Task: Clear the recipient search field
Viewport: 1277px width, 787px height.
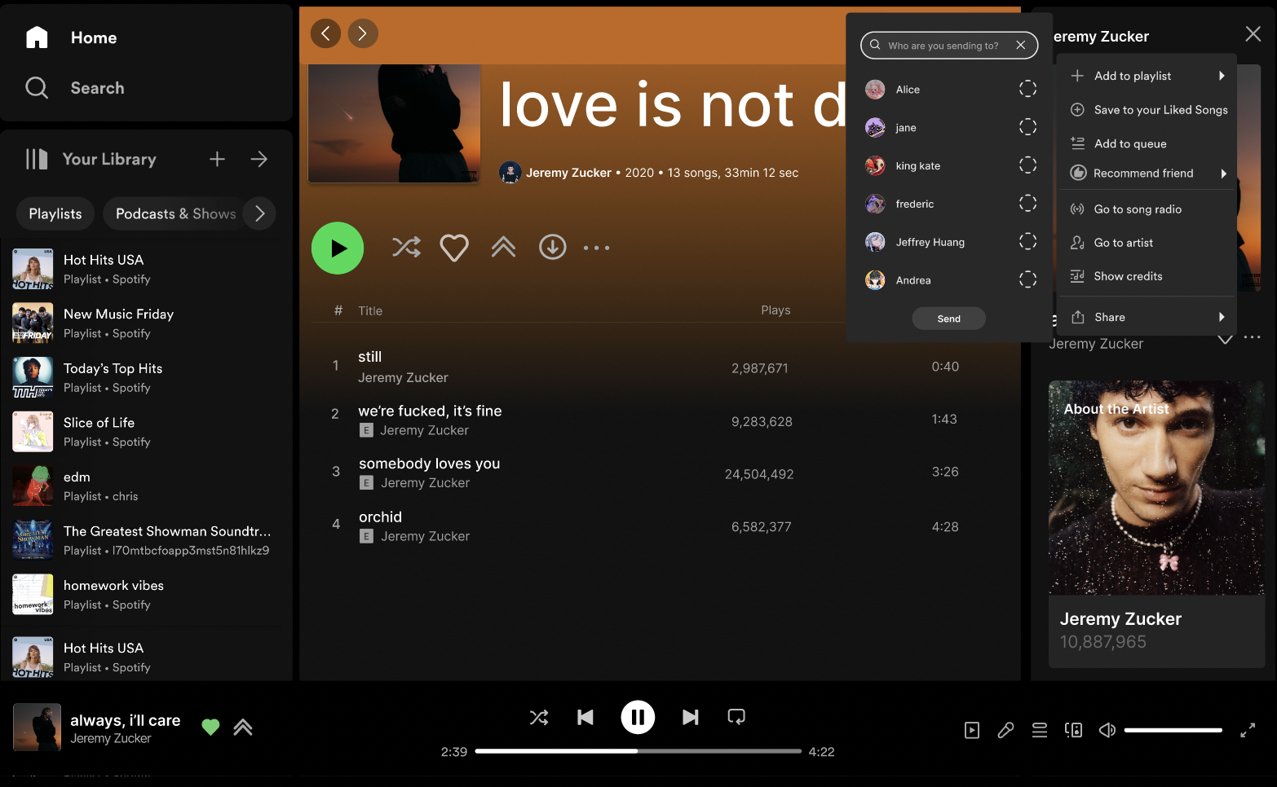Action: 1020,46
